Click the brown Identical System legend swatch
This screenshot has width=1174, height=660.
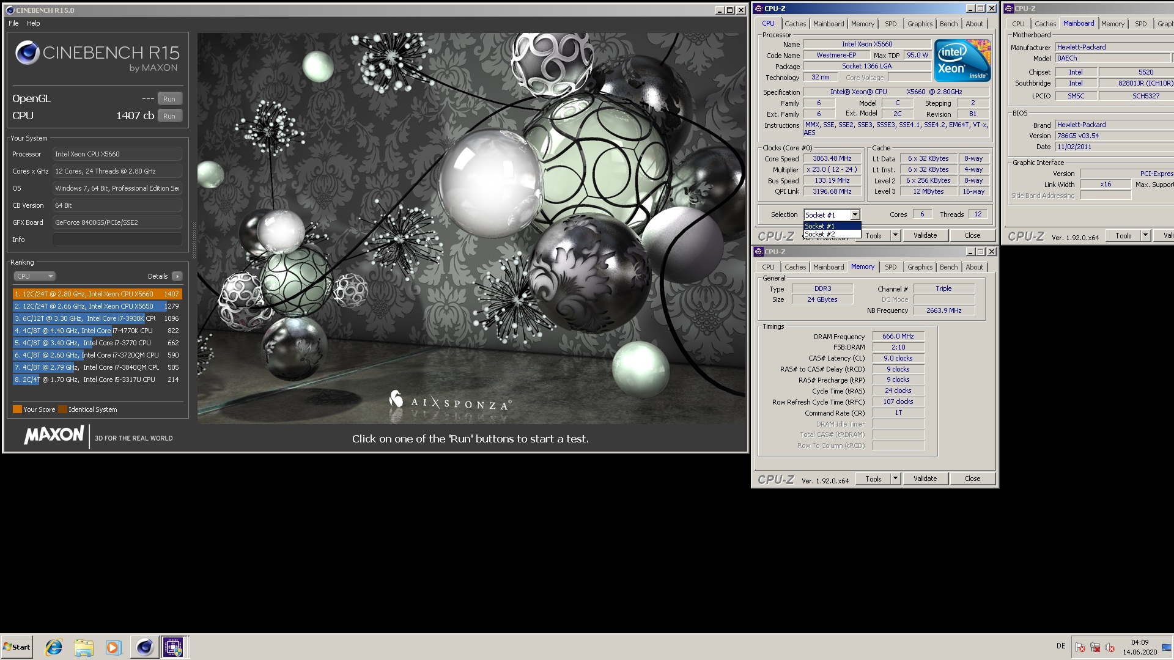[62, 409]
